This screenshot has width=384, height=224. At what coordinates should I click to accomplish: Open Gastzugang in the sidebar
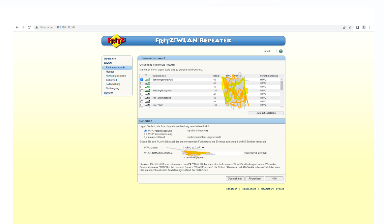pyautogui.click(x=112, y=88)
